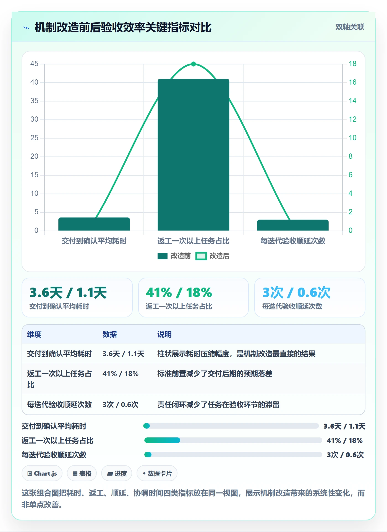387x532 pixels.
Task: Click the chart bar for 交付到确认平均耗时
Action: (x=94, y=224)
